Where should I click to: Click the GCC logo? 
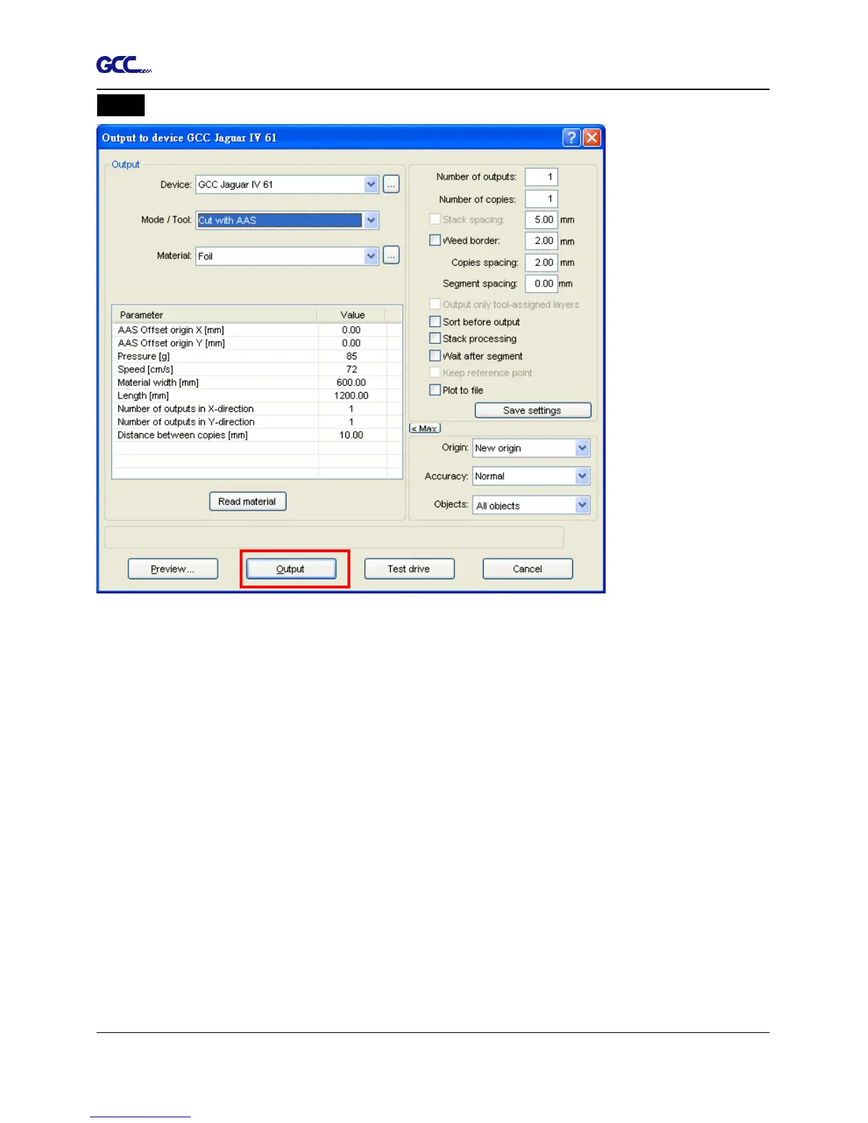coord(124,65)
